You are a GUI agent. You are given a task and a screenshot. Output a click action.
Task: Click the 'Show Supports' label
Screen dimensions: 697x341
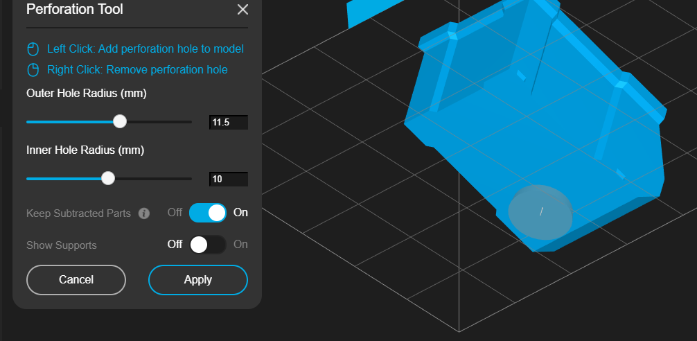62,245
